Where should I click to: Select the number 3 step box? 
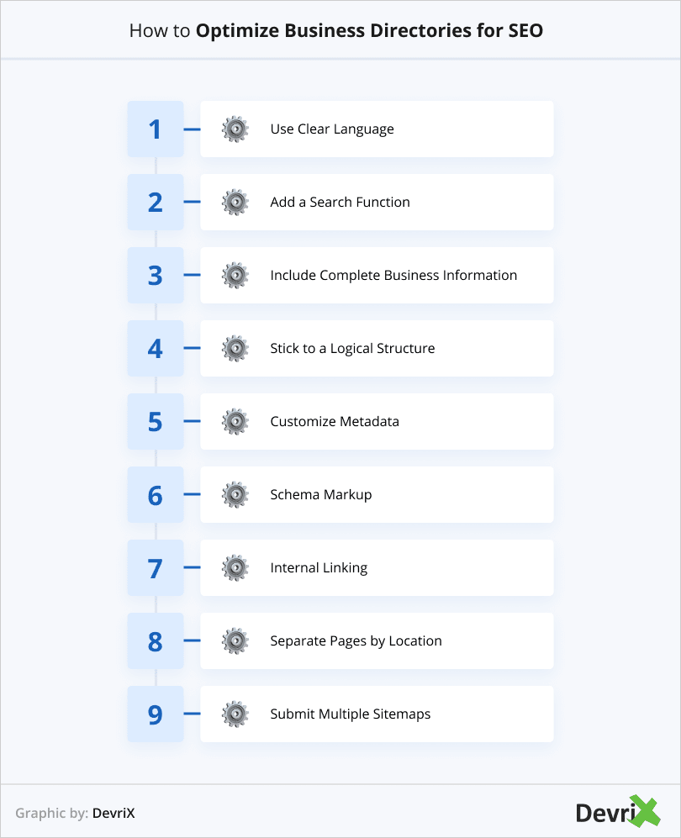pyautogui.click(x=156, y=276)
